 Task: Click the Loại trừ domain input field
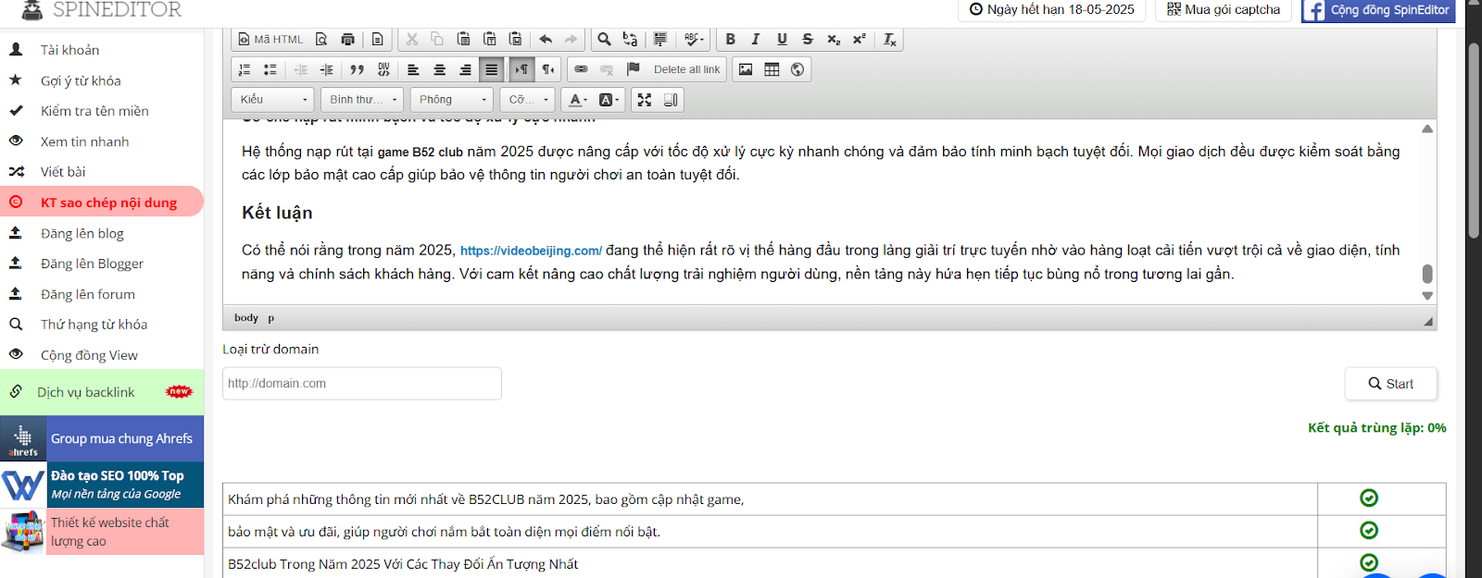(x=362, y=384)
